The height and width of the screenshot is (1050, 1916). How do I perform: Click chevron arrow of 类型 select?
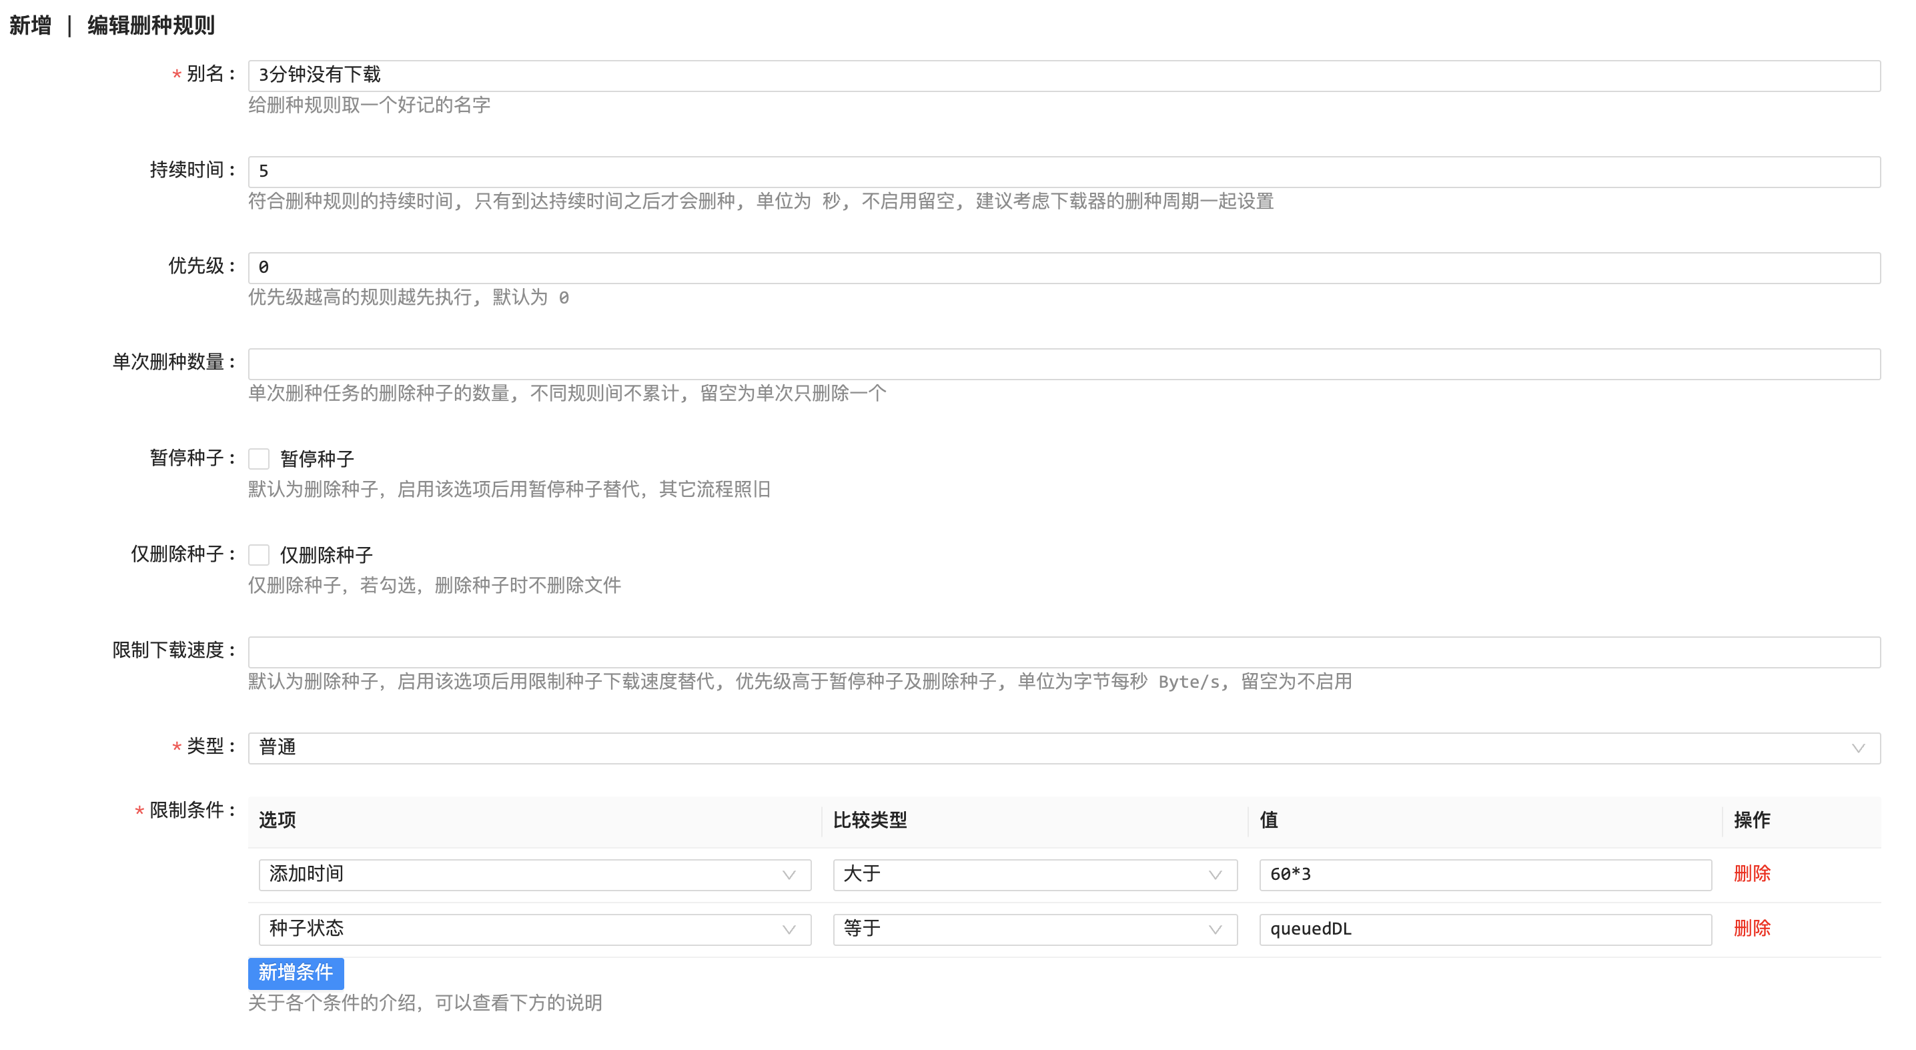(x=1858, y=748)
